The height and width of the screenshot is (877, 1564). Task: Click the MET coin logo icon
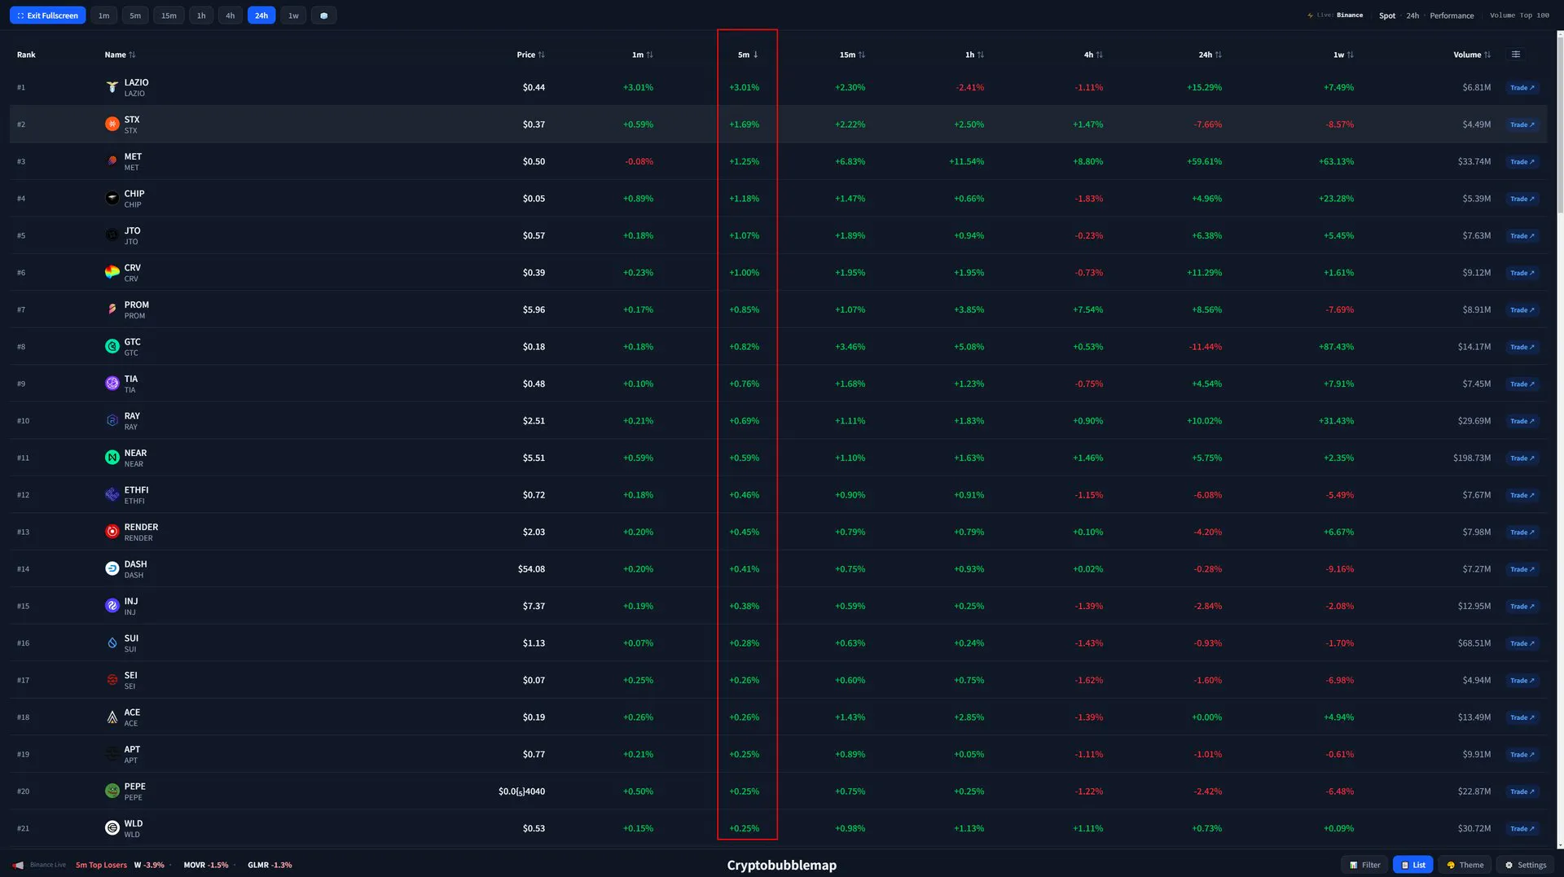[x=112, y=161]
